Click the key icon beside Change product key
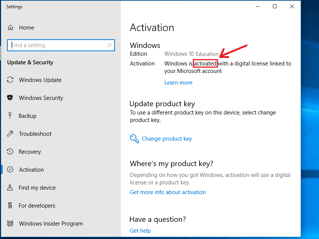Image resolution: width=319 pixels, height=239 pixels. coord(134,139)
